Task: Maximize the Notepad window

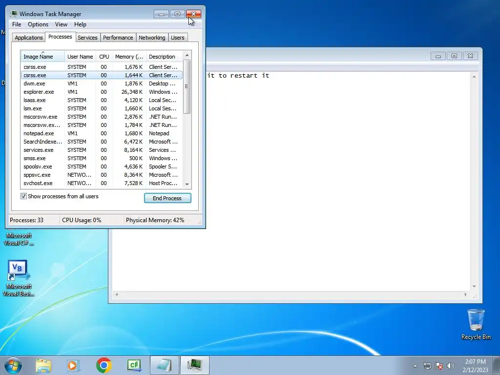Action: pyautogui.click(x=454, y=56)
